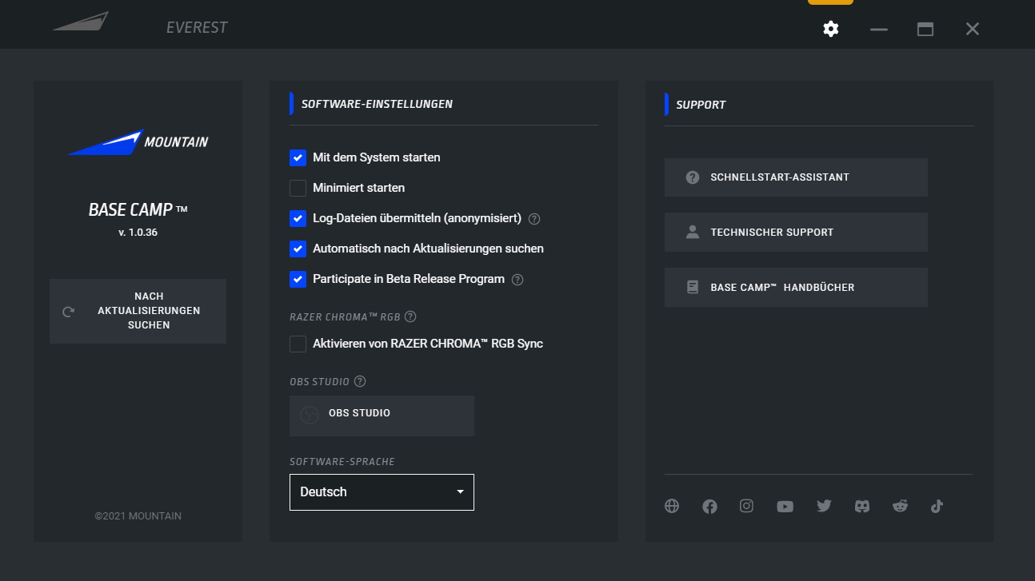Toggle Log-Dateien übermitteln checkbox

[x=298, y=218]
